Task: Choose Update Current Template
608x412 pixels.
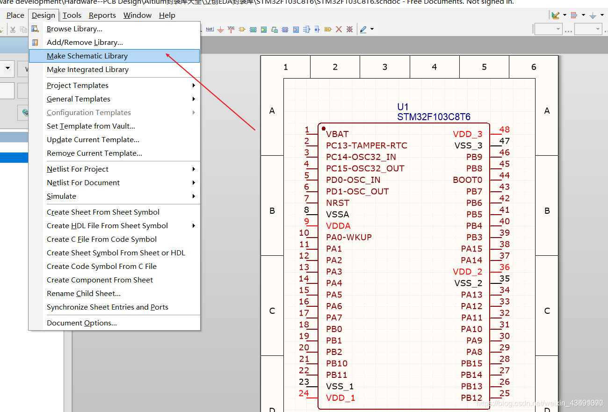Action: 114,139
